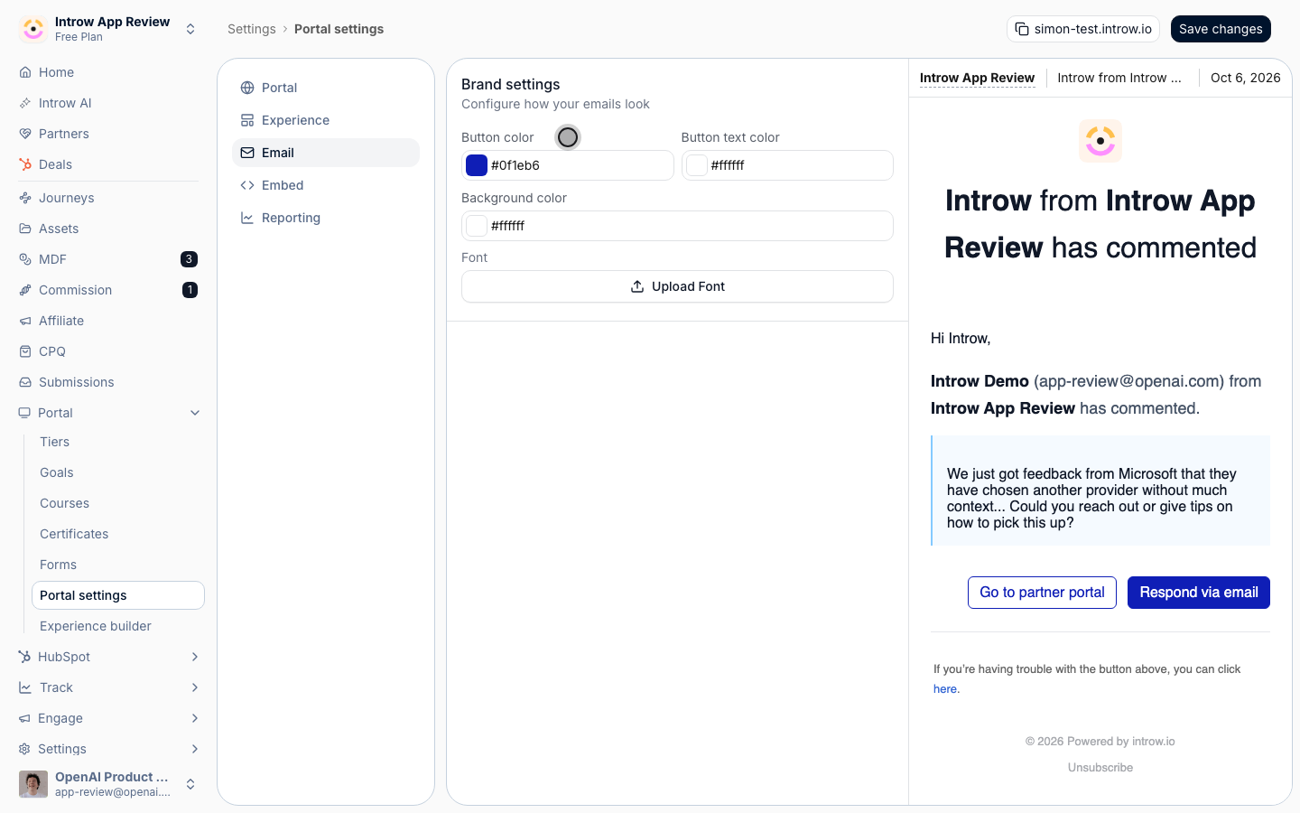Click the Partners handshake icon
This screenshot has width=1300, height=813.
point(25,134)
